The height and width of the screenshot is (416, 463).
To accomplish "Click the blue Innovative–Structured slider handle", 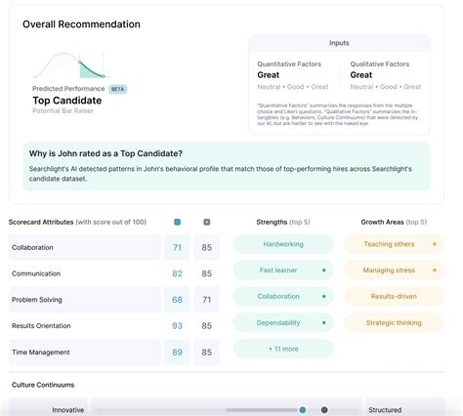I will (x=303, y=410).
